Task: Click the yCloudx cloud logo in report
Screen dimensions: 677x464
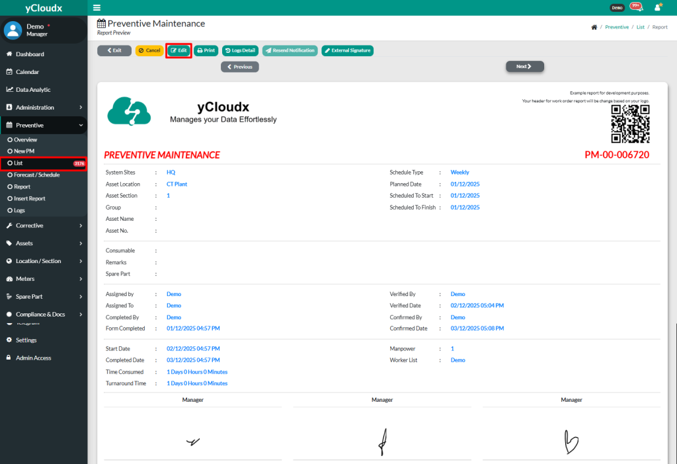Action: [130, 111]
